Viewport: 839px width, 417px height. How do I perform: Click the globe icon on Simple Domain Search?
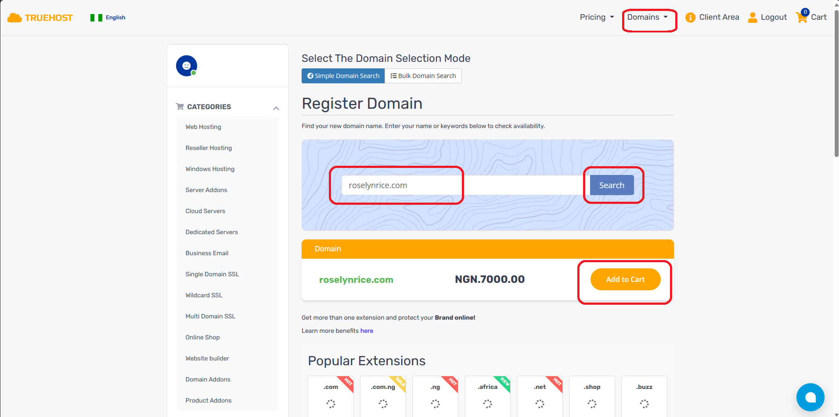tap(310, 75)
